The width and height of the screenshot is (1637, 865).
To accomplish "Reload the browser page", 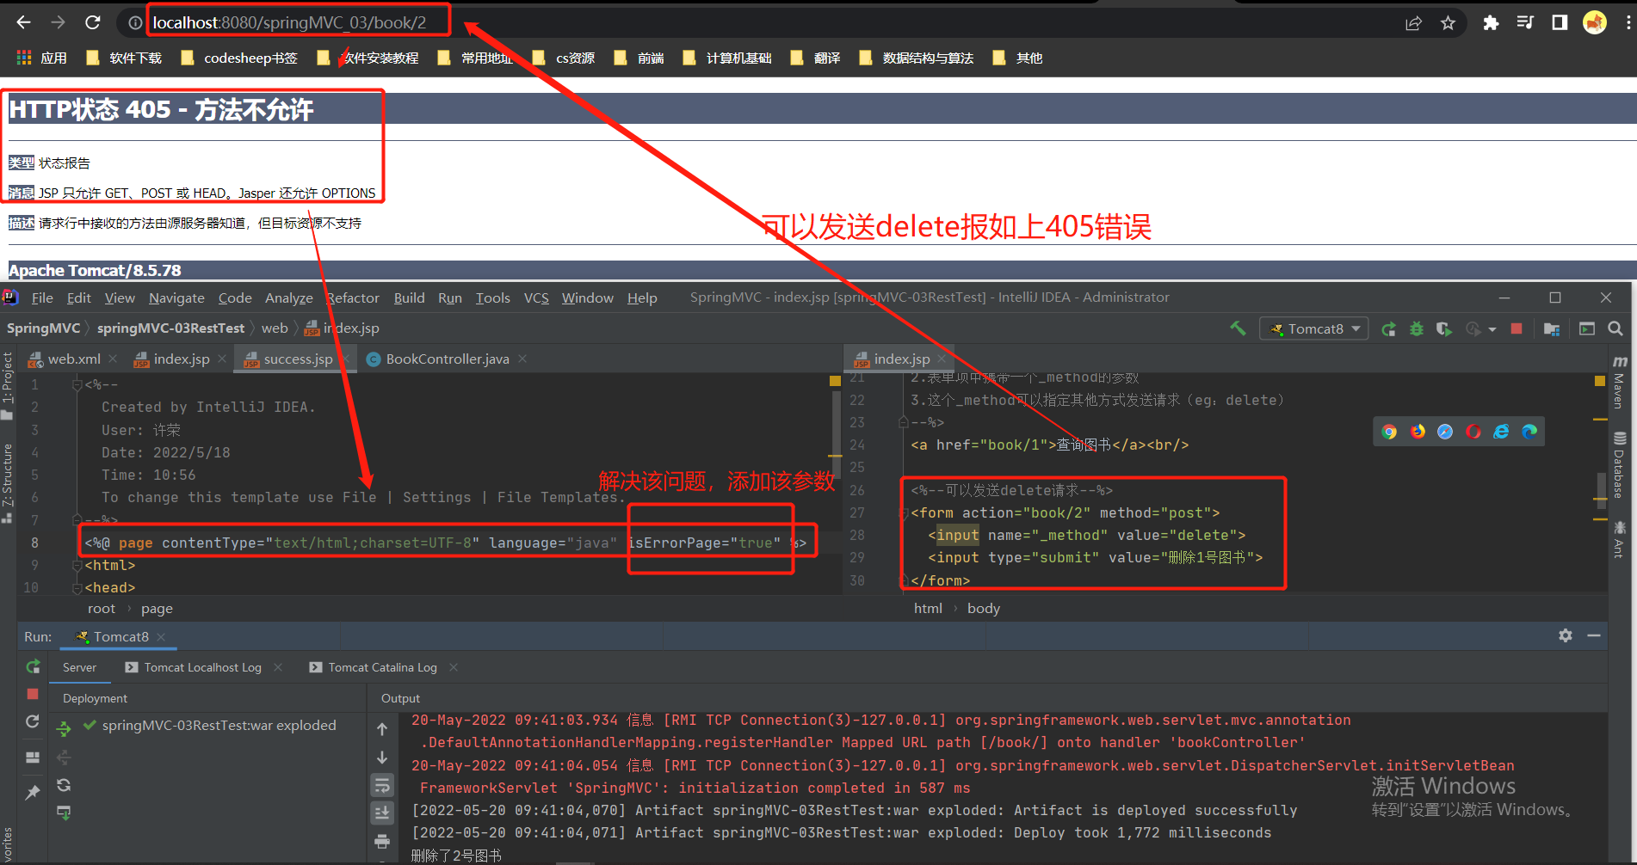I will [93, 22].
